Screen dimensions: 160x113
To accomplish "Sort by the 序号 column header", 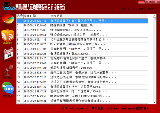I will 20,16.
